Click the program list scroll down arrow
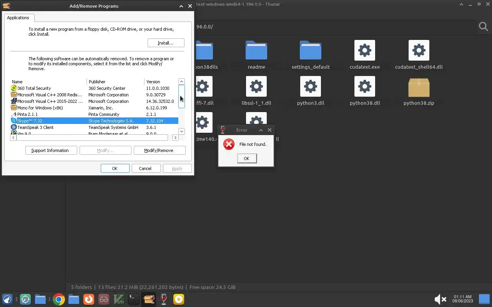This screenshot has height=307, width=492. (181, 131)
